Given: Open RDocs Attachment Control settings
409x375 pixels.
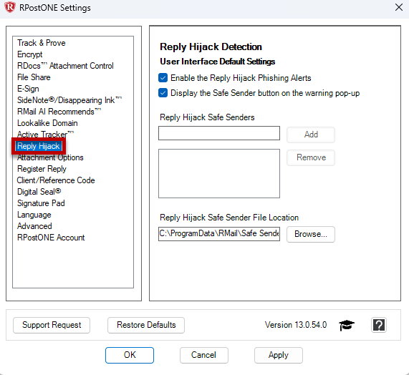Looking at the screenshot, I should point(65,66).
